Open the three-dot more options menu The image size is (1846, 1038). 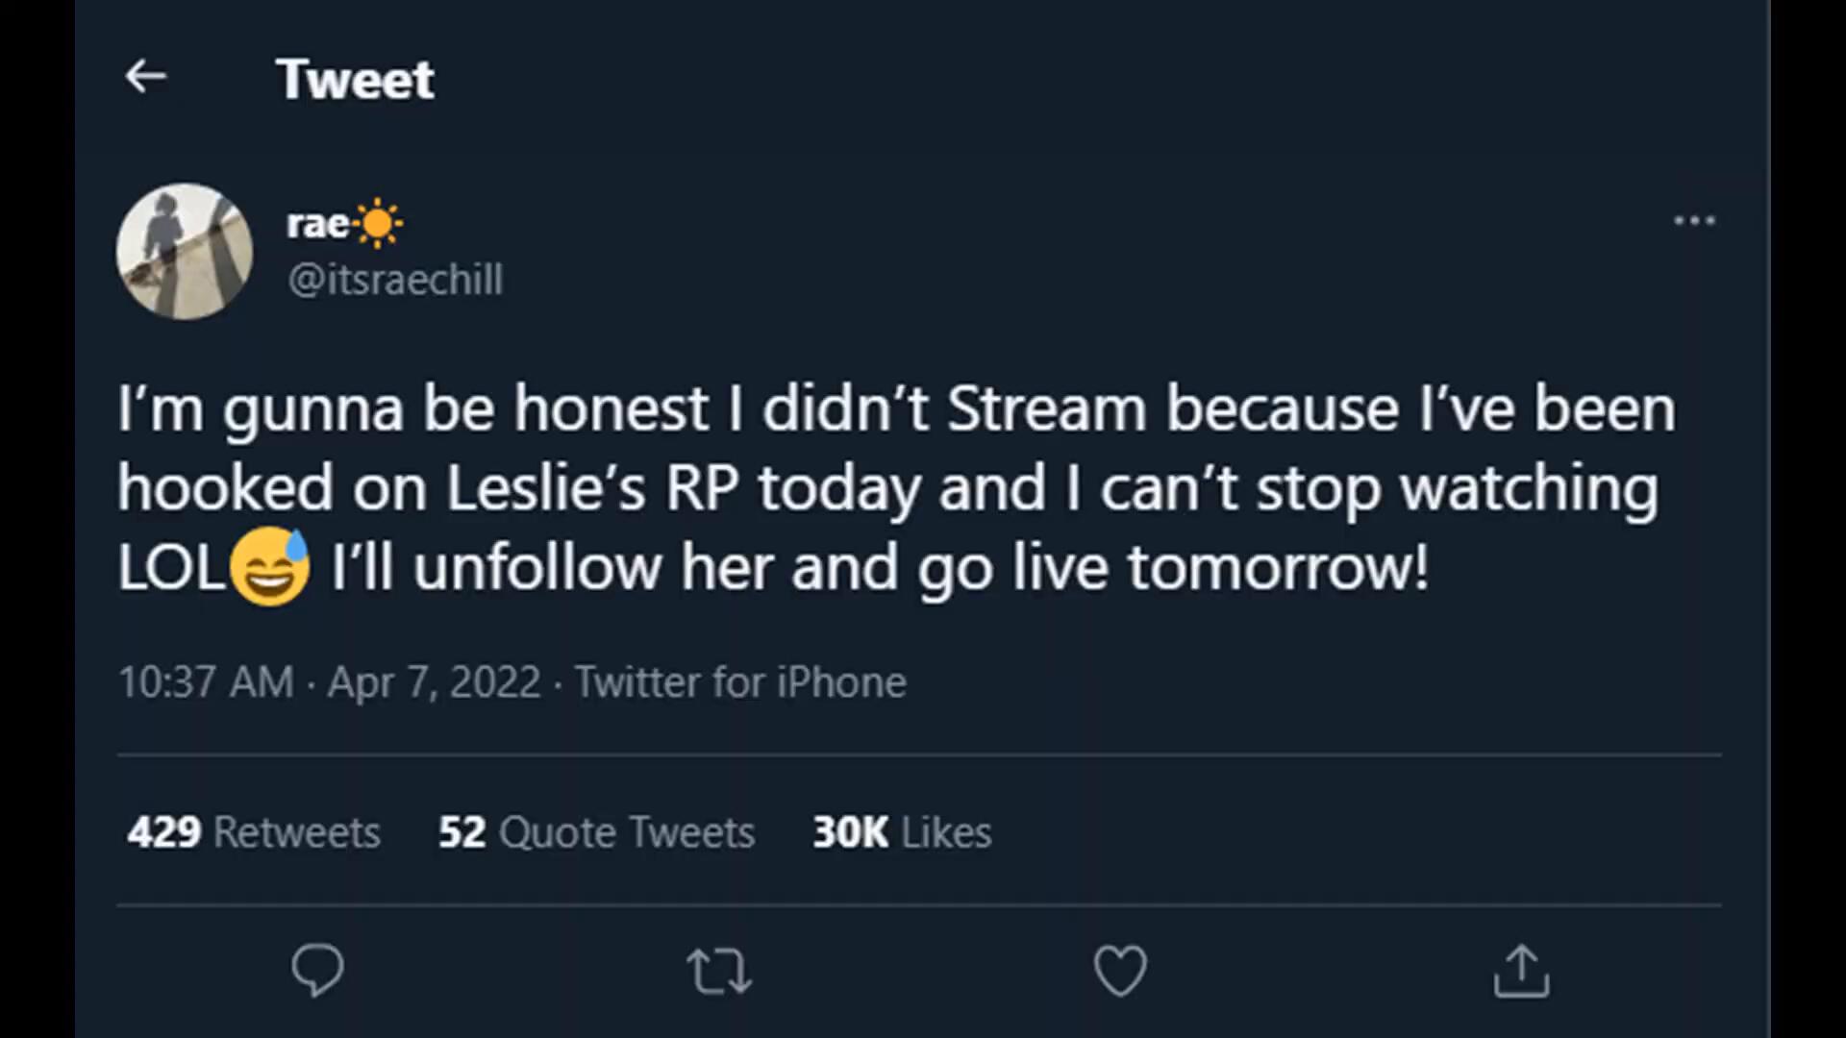pos(1694,221)
